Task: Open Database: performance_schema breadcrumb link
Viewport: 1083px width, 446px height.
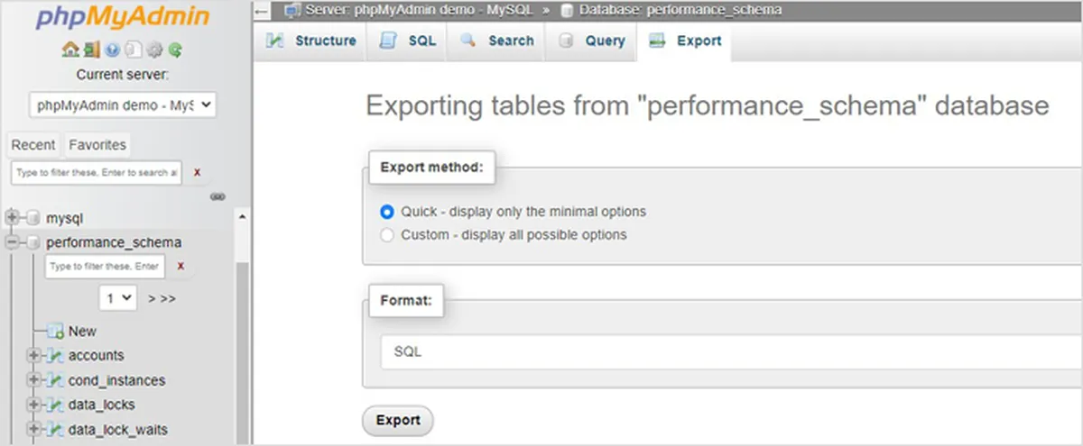Action: tap(679, 11)
